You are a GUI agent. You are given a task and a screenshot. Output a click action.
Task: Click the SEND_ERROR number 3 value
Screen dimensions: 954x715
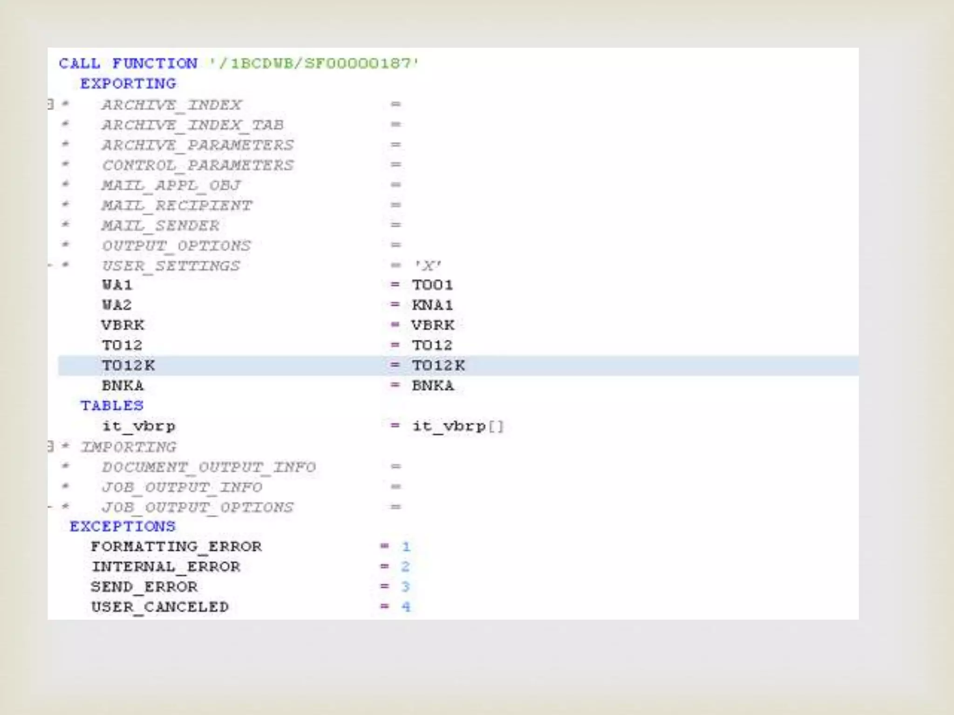pos(405,587)
